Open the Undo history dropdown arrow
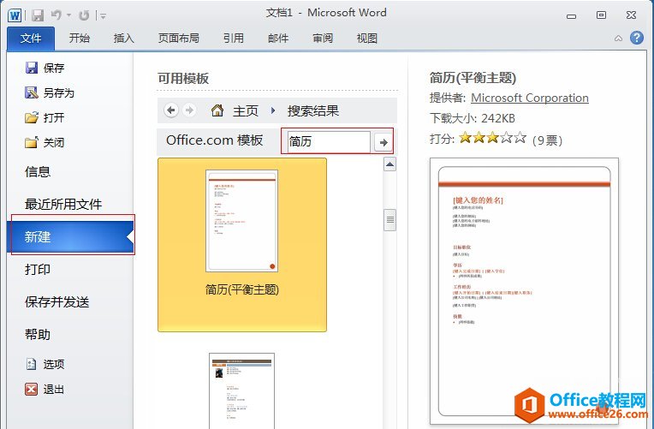The width and height of the screenshot is (654, 429). point(68,16)
